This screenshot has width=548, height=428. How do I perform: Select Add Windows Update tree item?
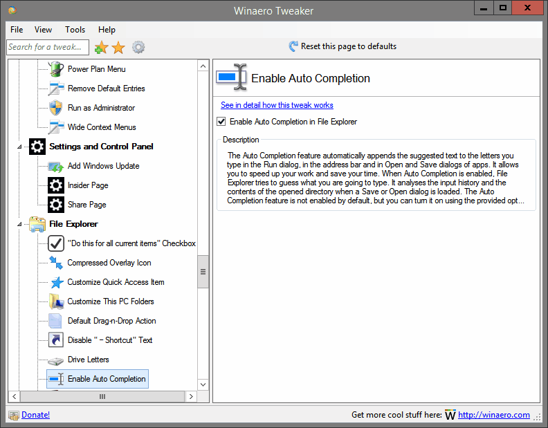pos(104,166)
